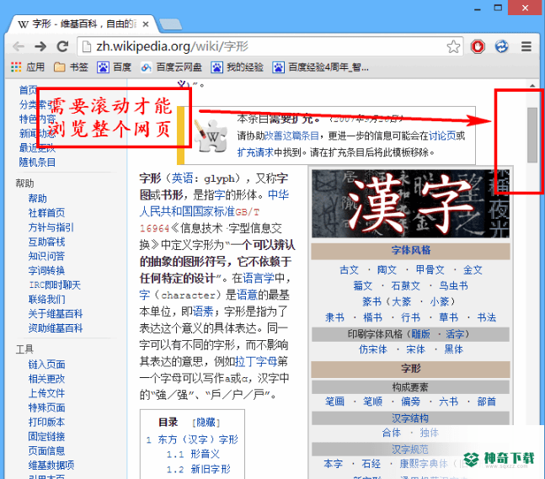The height and width of the screenshot is (479, 545).
Task: Open the 金文 link in infobox
Action: point(473,270)
